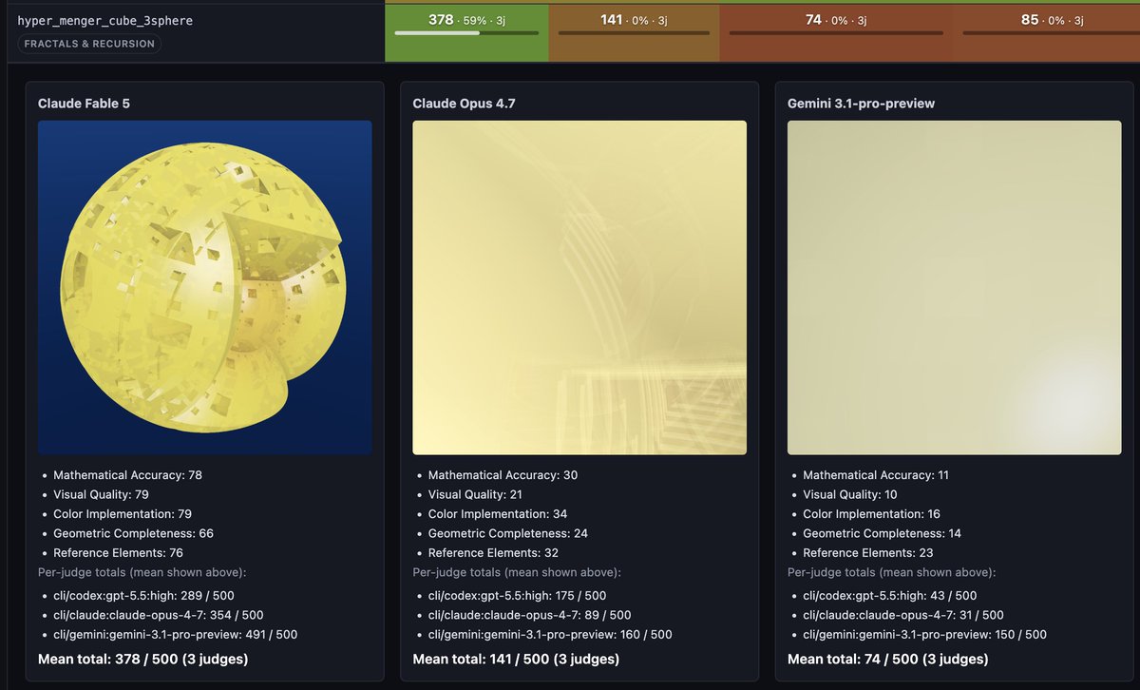Select 'Color Implementation: 16' text
1140x690 pixels.
[872, 514]
